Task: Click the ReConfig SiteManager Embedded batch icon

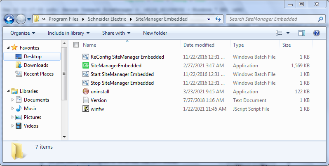Action: click(85, 57)
